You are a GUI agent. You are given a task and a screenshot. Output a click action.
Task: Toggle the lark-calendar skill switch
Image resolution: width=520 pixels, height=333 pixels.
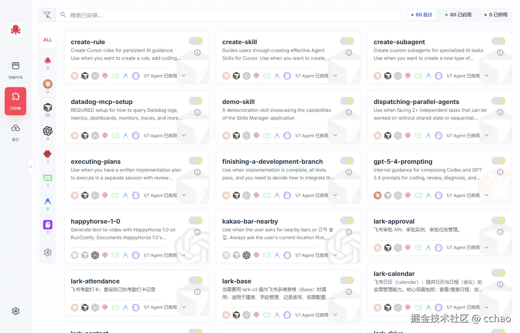click(x=498, y=273)
